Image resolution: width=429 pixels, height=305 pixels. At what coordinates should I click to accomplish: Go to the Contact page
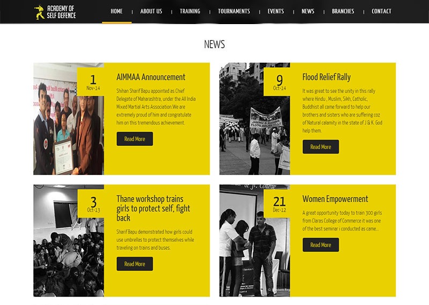[x=381, y=11]
